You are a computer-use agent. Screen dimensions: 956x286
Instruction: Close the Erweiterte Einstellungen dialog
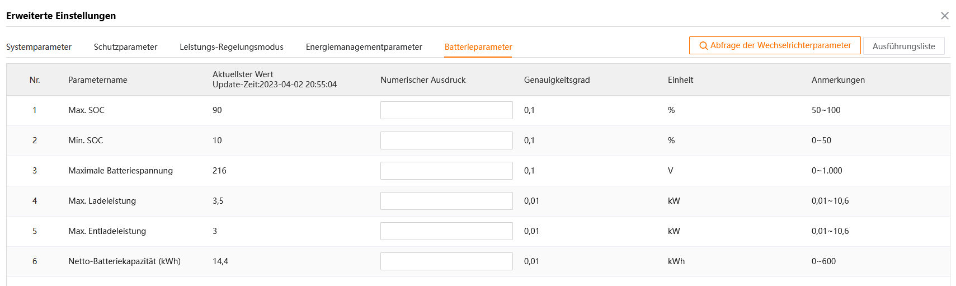pos(944,16)
